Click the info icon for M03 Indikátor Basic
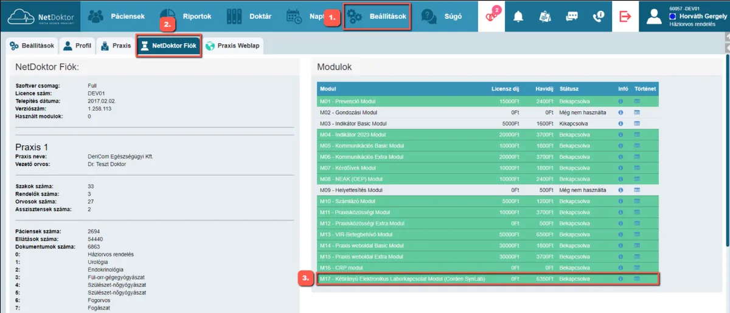The image size is (730, 313). (621, 123)
